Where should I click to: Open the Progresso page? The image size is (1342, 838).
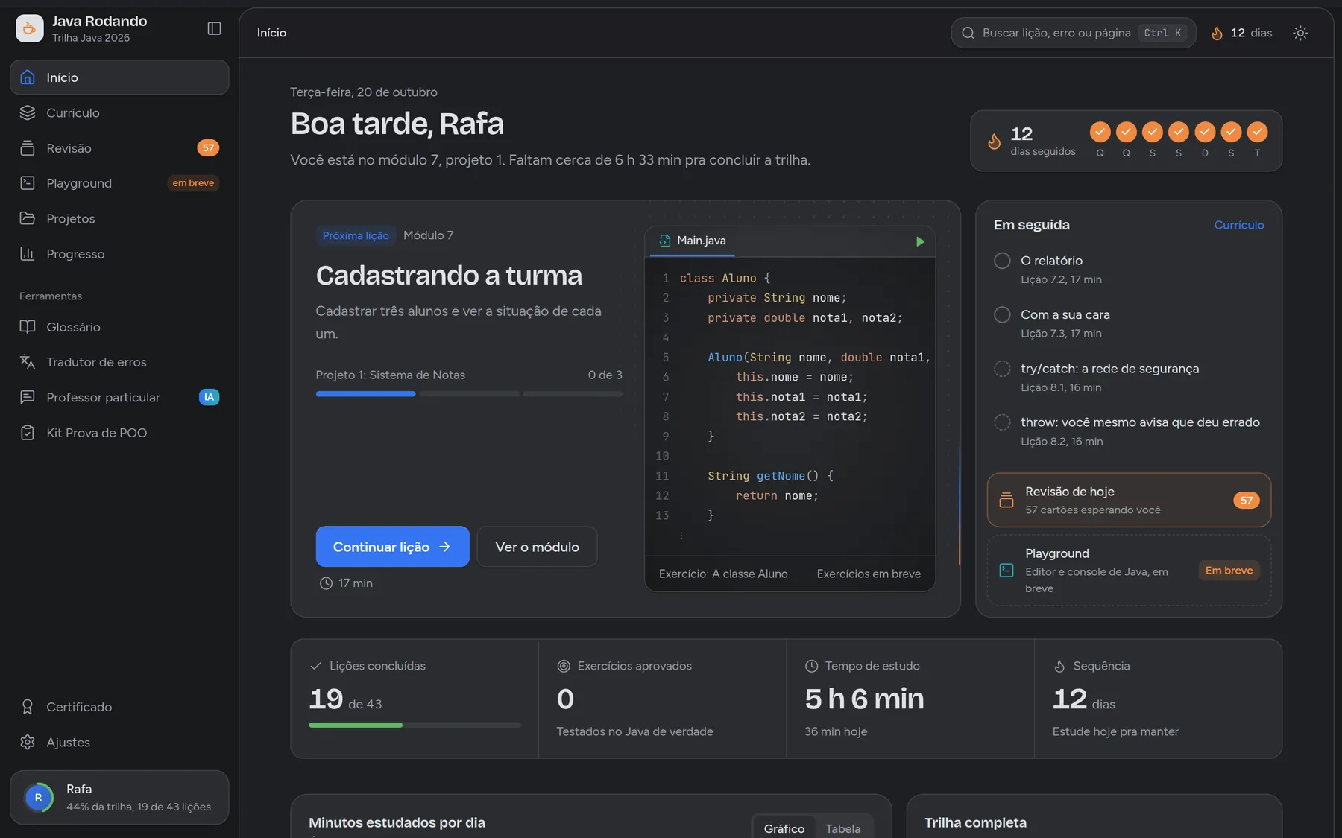click(119, 254)
